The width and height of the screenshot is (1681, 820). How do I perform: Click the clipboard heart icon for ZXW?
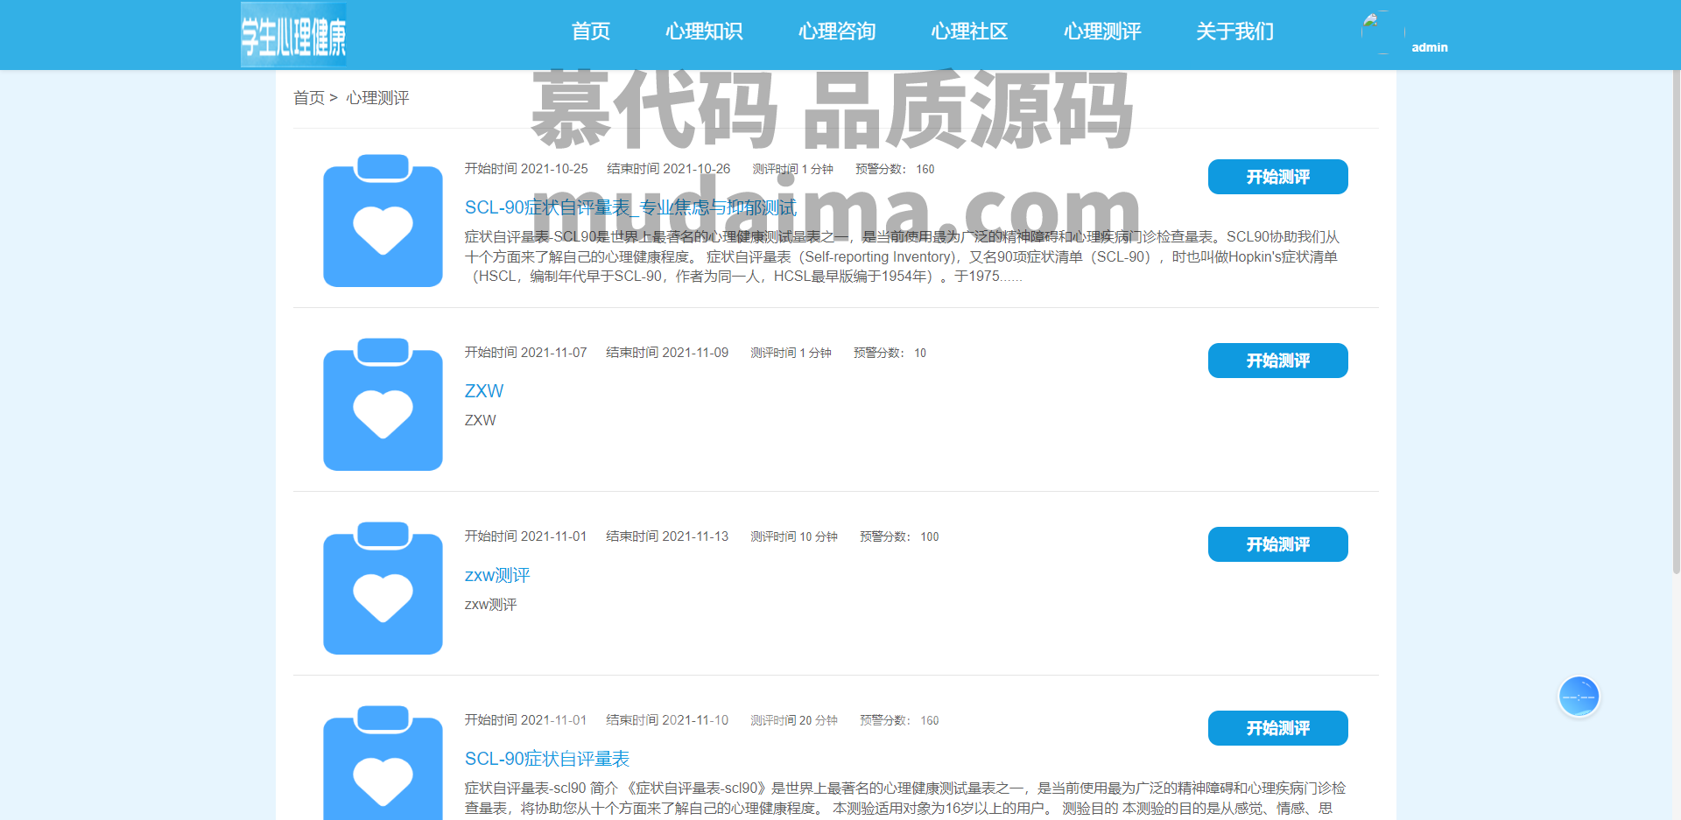(x=383, y=404)
